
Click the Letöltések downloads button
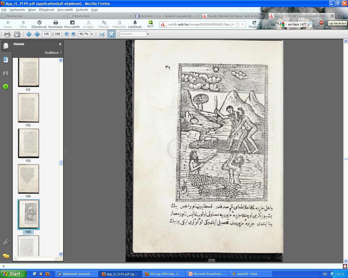[x=135, y=24]
